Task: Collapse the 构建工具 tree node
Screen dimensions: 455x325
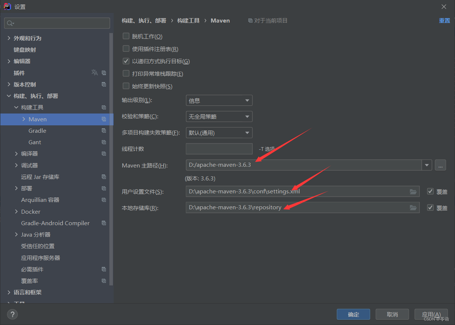Action: [x=16, y=107]
